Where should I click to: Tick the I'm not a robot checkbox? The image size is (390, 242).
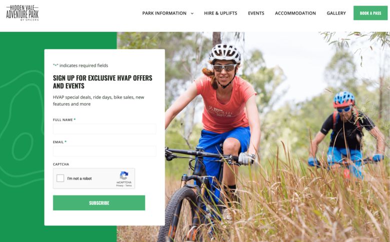point(60,178)
